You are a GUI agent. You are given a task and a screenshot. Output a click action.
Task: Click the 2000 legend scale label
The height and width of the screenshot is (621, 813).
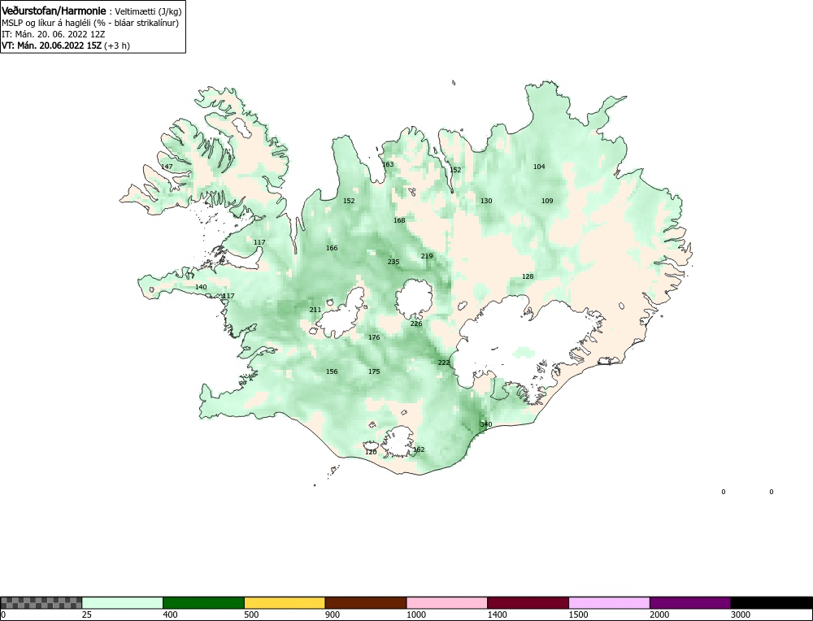(x=659, y=615)
